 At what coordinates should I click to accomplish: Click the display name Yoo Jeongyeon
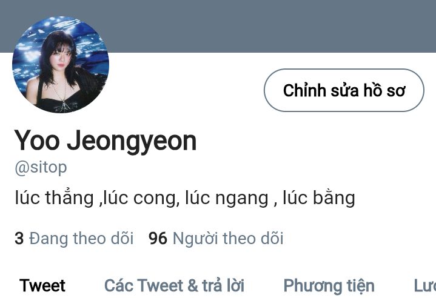[106, 141]
